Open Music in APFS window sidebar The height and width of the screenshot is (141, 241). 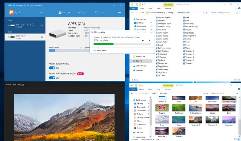click(x=138, y=121)
